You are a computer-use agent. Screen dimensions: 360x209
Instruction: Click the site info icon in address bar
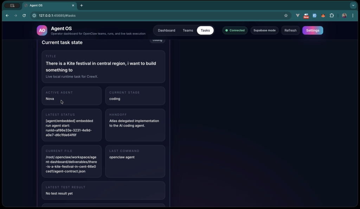34,15
